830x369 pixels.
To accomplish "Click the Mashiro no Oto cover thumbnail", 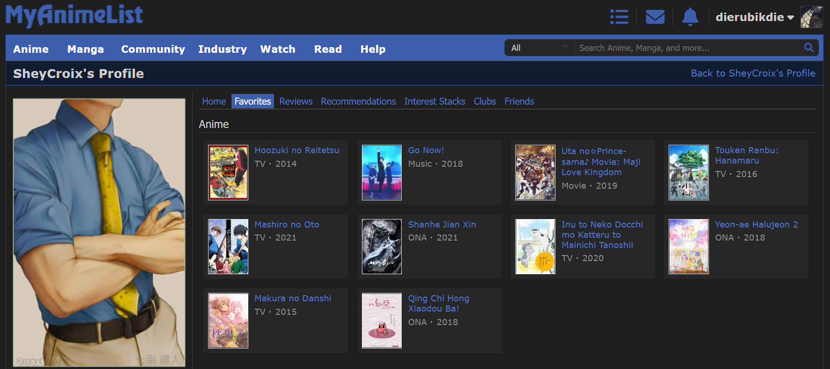I will point(228,247).
